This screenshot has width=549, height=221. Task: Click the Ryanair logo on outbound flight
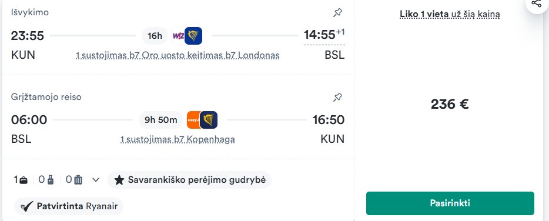(x=193, y=36)
